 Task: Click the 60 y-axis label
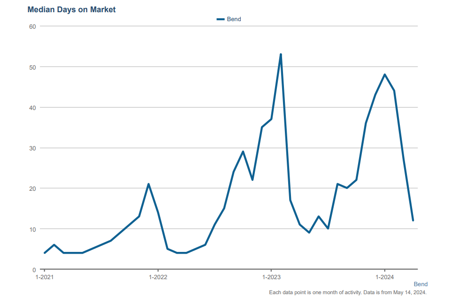(x=33, y=26)
